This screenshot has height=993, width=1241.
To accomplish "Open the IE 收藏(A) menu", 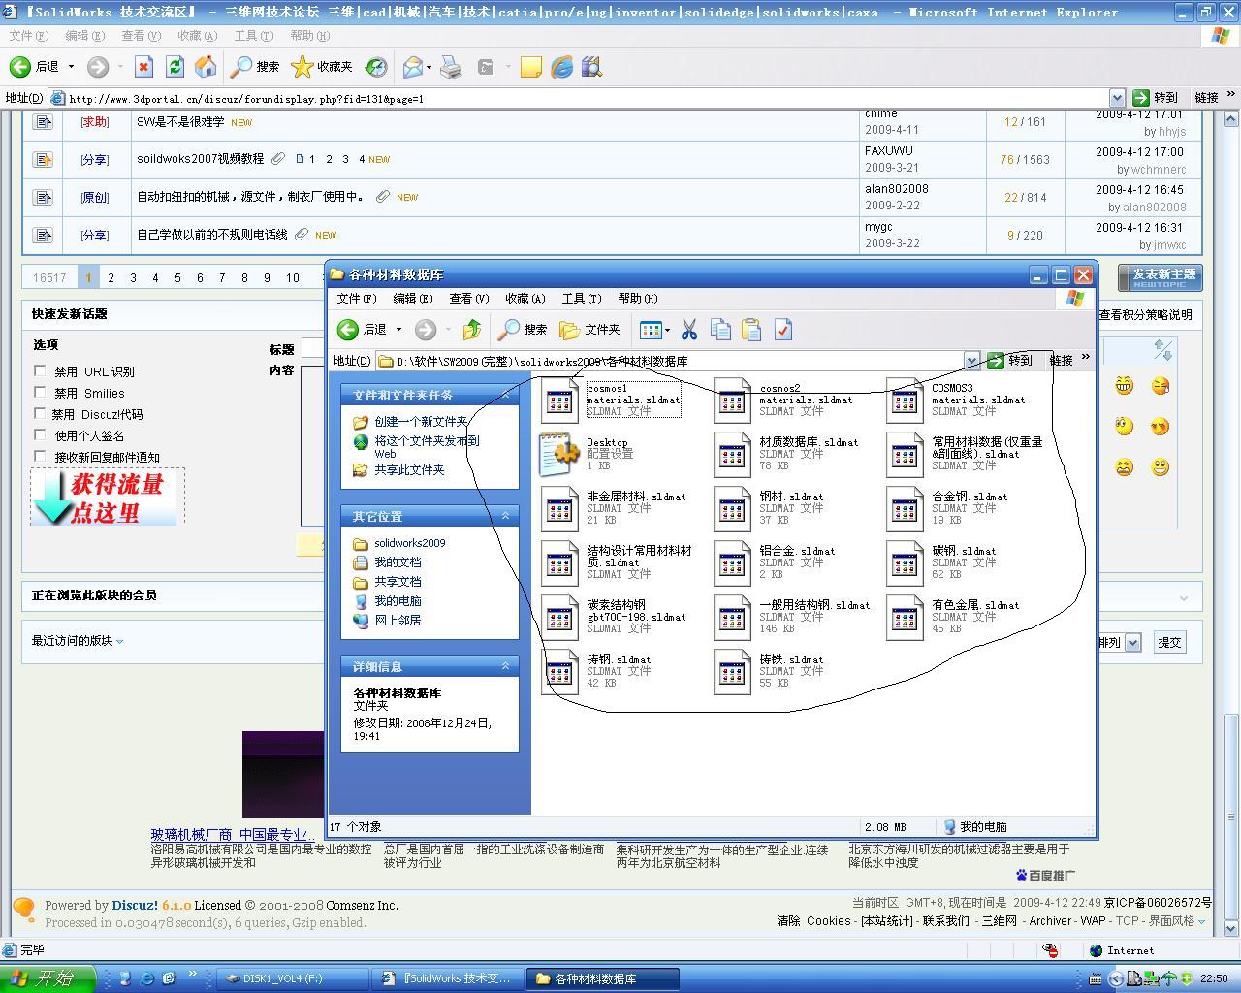I will [x=197, y=36].
